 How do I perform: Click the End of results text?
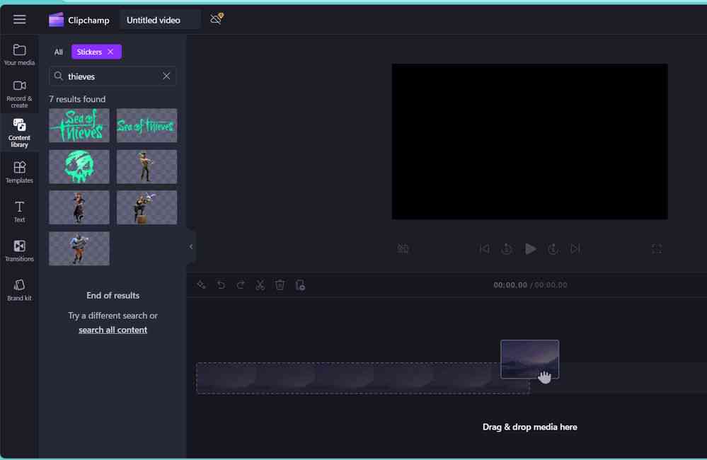(x=113, y=295)
